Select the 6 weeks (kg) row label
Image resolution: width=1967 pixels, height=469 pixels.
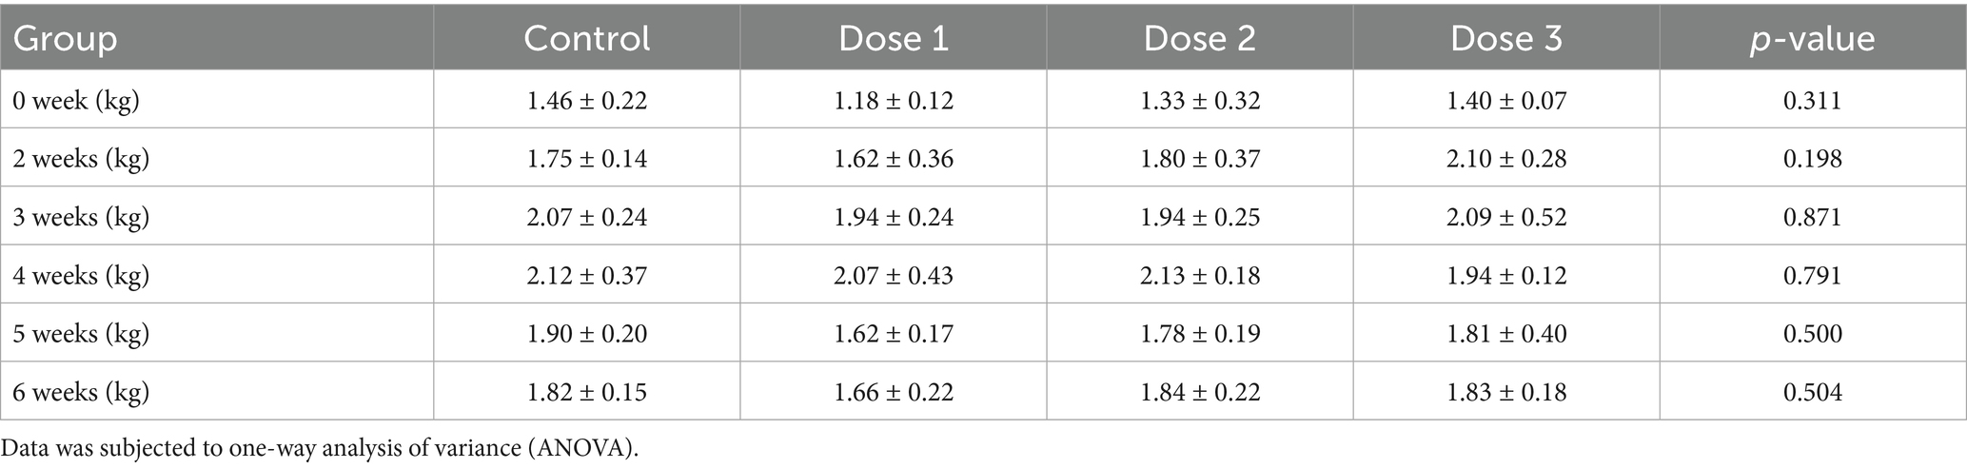point(81,392)
